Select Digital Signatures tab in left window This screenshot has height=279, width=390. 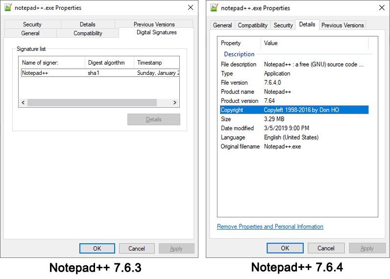coord(156,32)
